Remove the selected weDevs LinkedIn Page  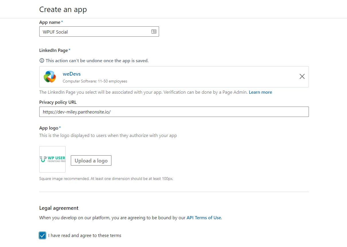point(302,77)
